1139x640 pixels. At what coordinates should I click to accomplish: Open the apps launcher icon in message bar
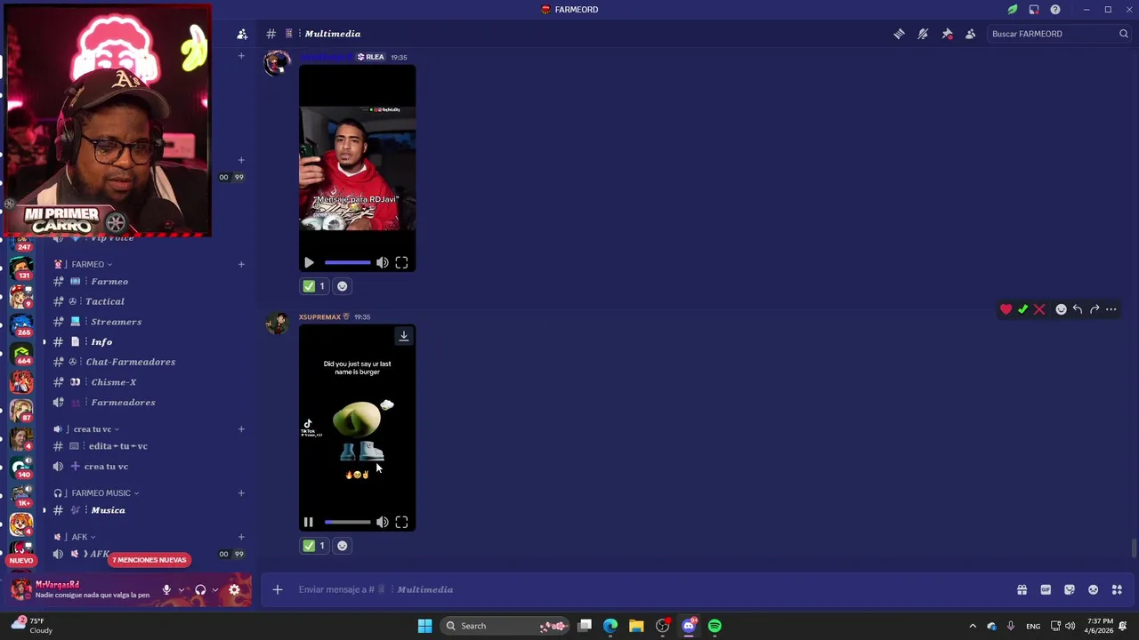1117,589
